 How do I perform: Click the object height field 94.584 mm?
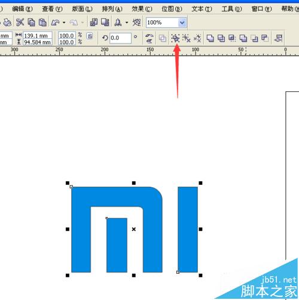(x=38, y=42)
